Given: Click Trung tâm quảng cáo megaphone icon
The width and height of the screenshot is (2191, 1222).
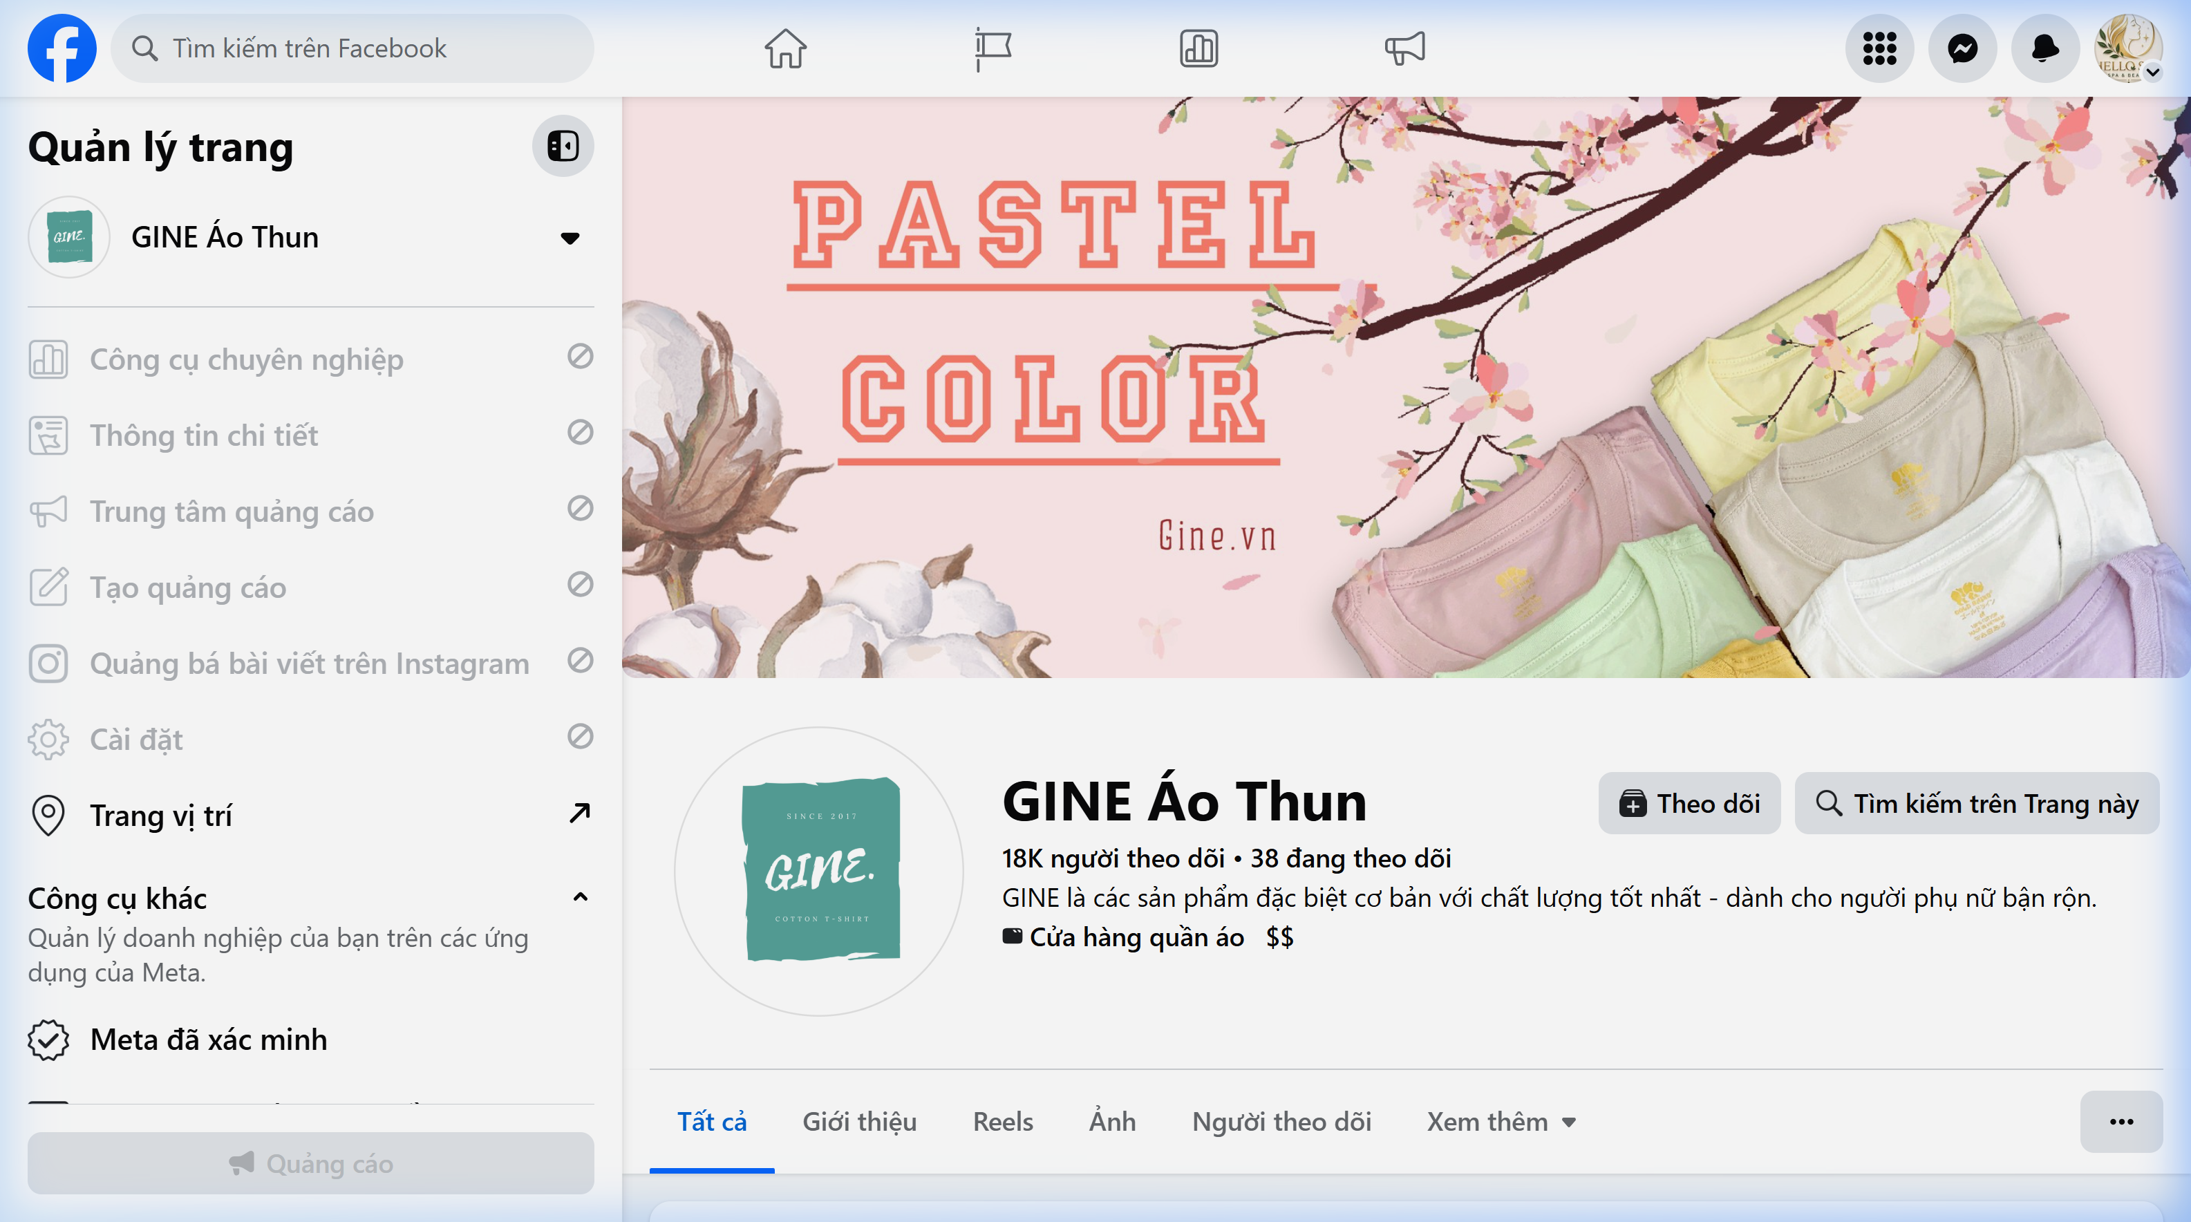Looking at the screenshot, I should [x=48, y=511].
